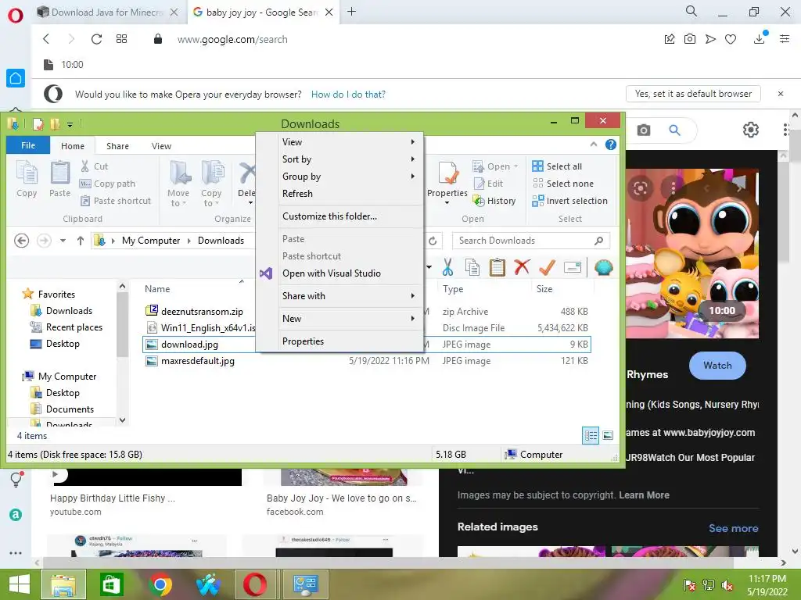Open File Explorer from the taskbar
This screenshot has width=801, height=600.
click(63, 584)
